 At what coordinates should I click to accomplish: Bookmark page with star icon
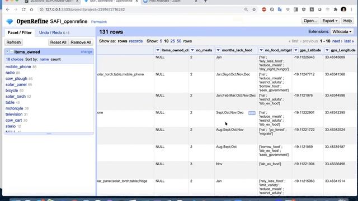coord(254,9)
